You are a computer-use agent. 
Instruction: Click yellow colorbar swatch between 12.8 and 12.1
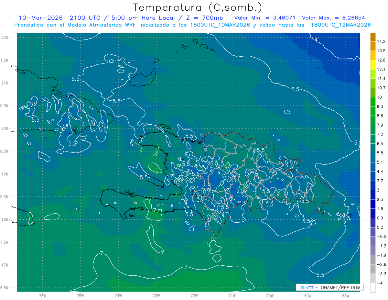click(373, 64)
